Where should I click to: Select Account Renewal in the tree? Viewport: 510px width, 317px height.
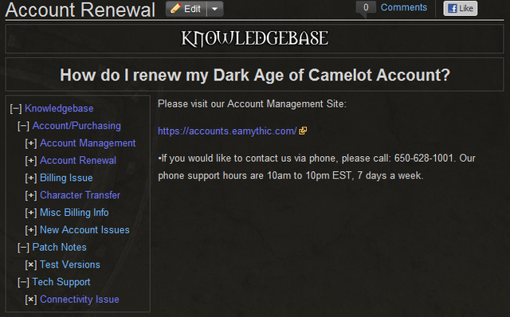tap(78, 161)
